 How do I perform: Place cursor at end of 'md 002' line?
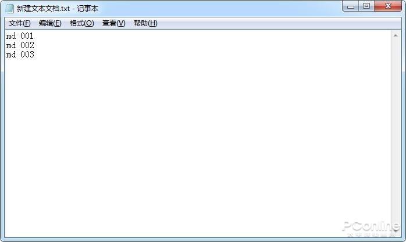point(34,45)
